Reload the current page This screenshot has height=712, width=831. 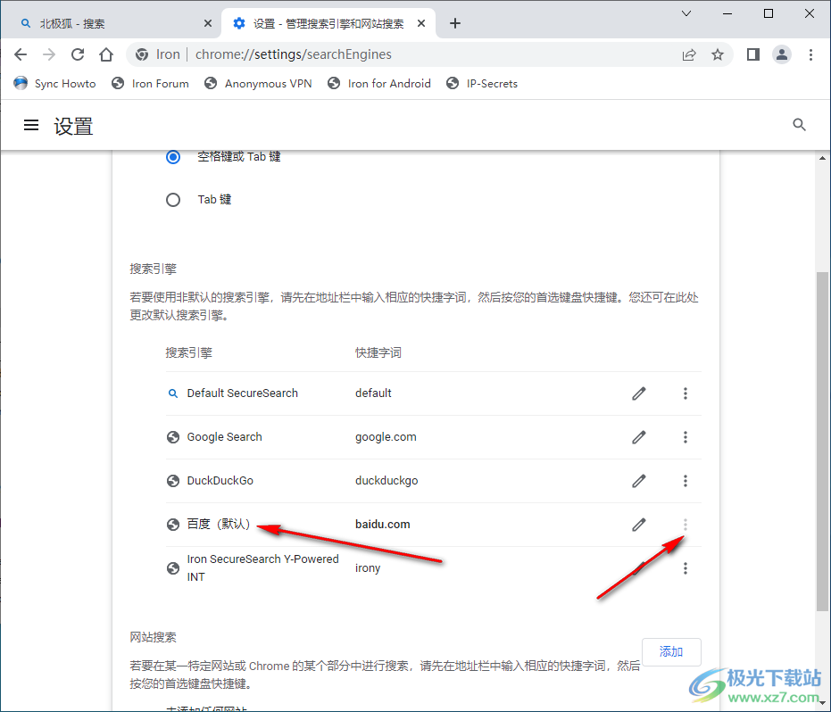[x=78, y=54]
